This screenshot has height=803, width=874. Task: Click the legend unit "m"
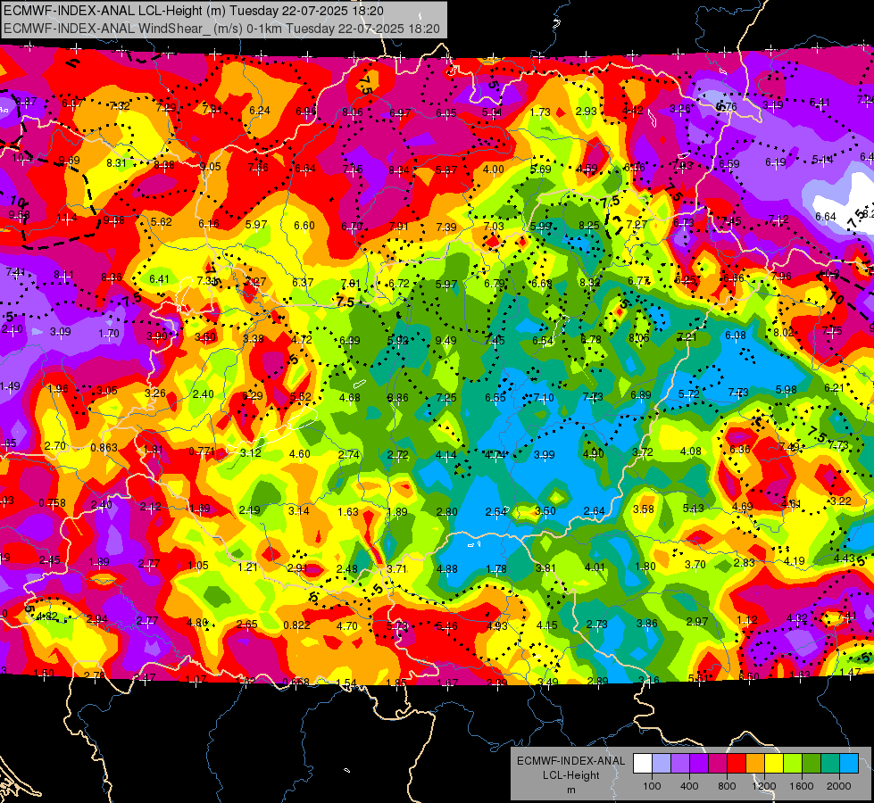[571, 791]
